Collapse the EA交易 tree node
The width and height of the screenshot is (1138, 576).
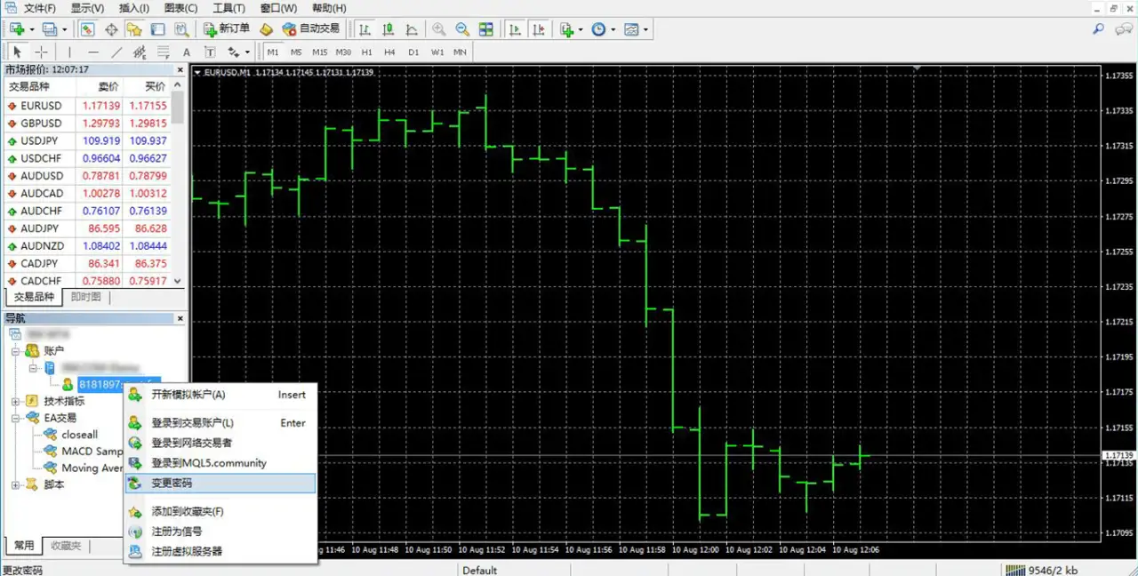point(16,418)
